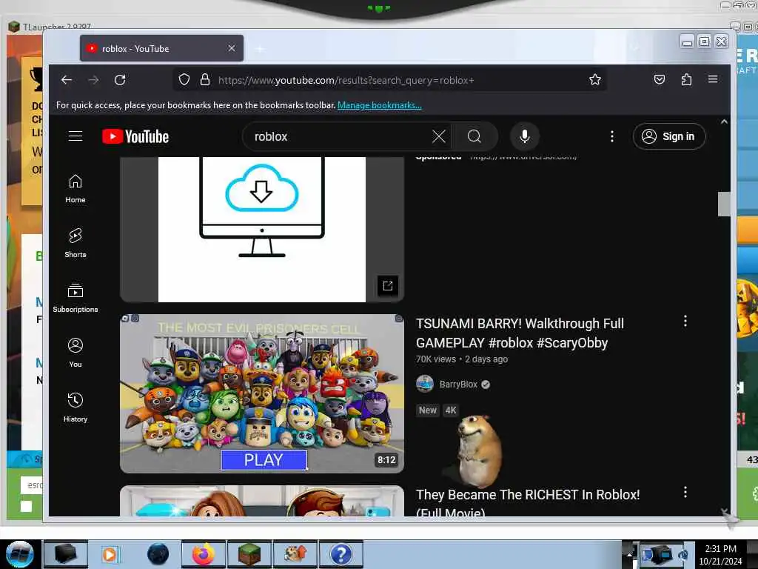Open the Shorts sidebar item
This screenshot has height=569, width=758.
coord(76,243)
